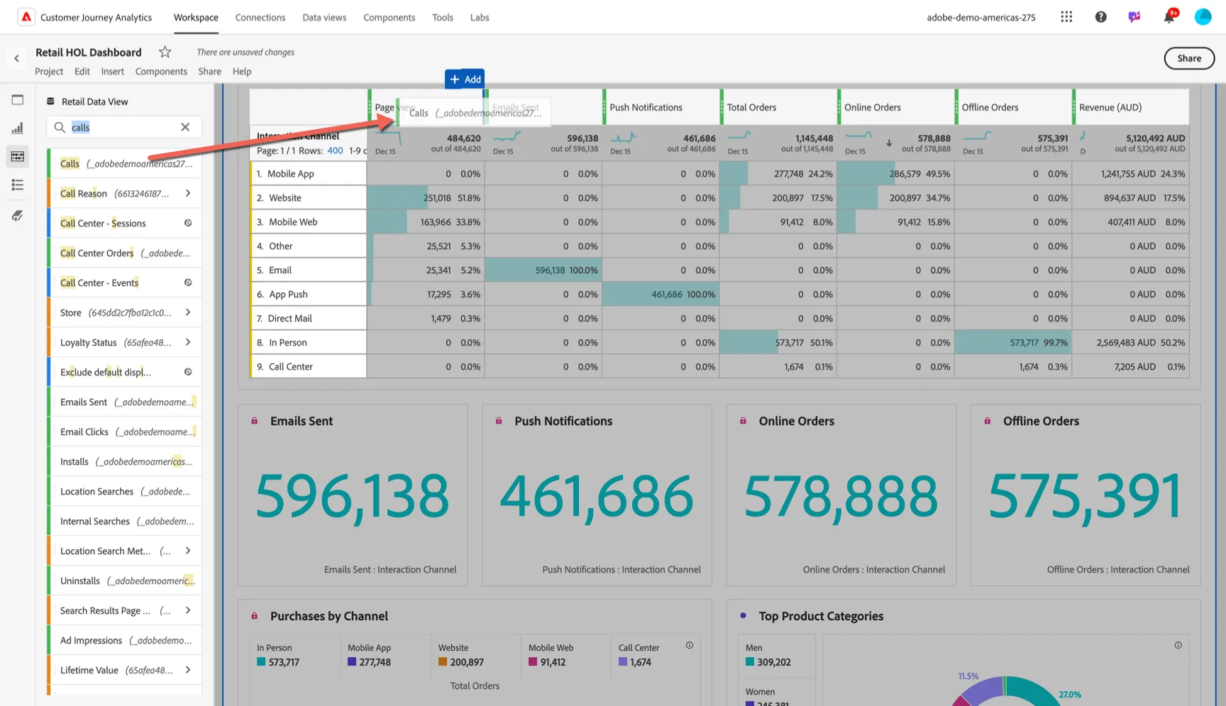Open the Insert menu
1226x706 pixels.
pos(112,71)
